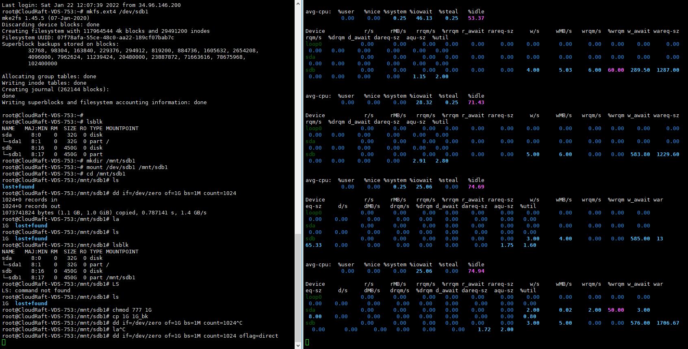
Task: Click the sdb %util value 2.80
Action: (x=442, y=161)
